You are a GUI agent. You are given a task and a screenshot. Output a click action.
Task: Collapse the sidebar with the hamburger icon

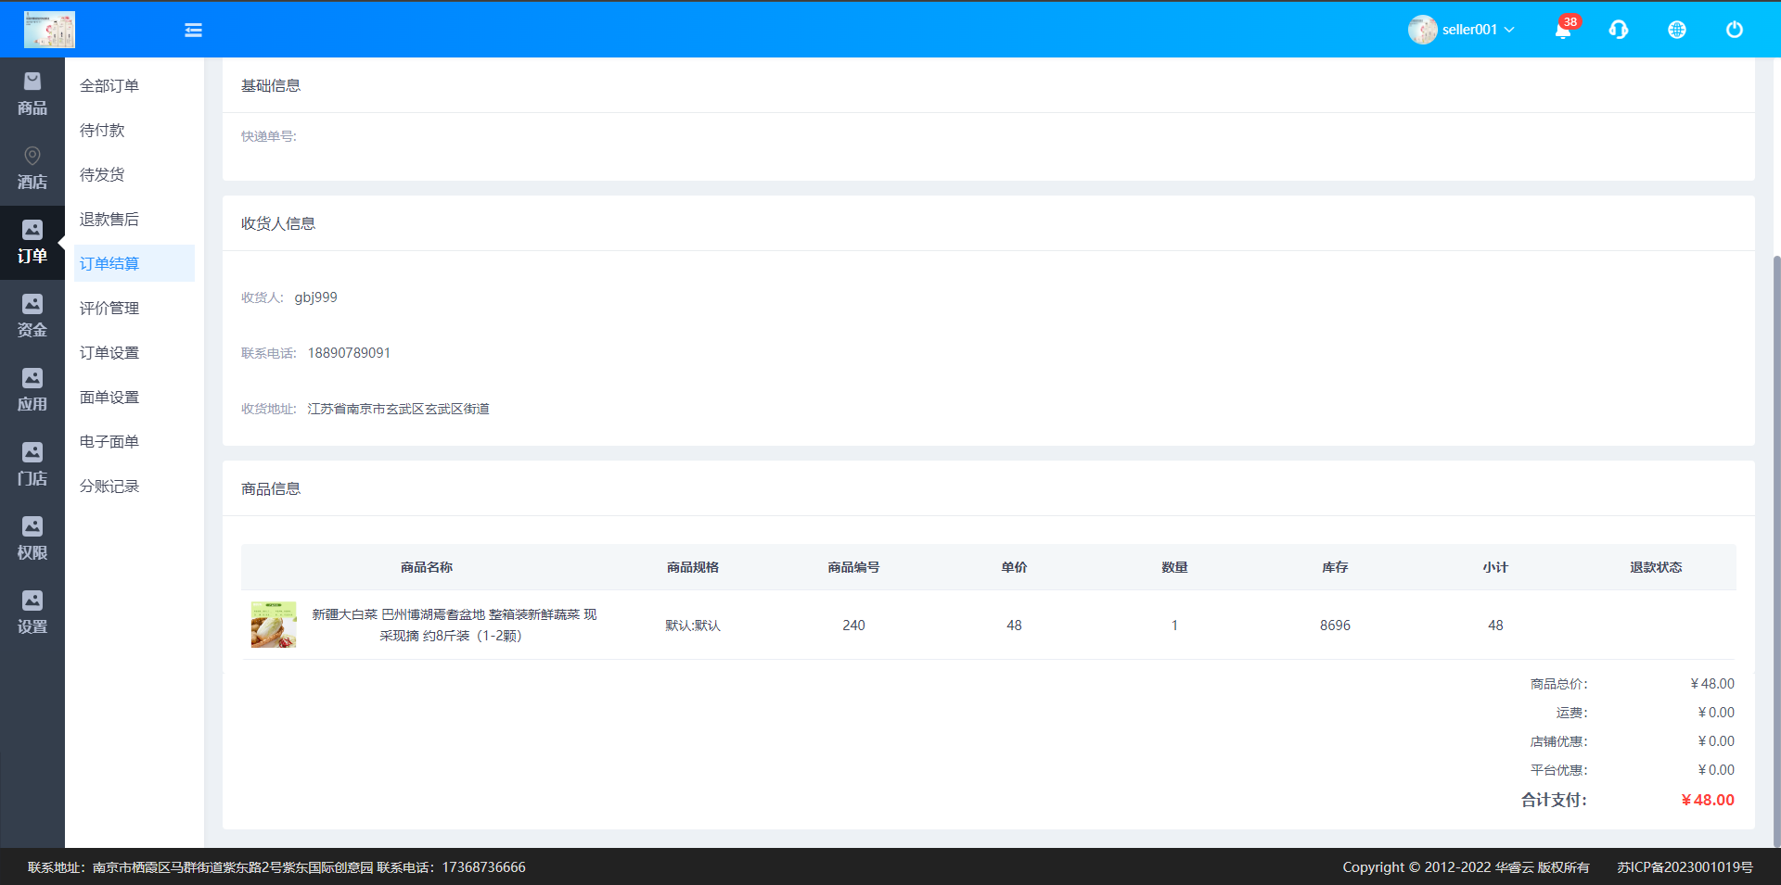193,31
